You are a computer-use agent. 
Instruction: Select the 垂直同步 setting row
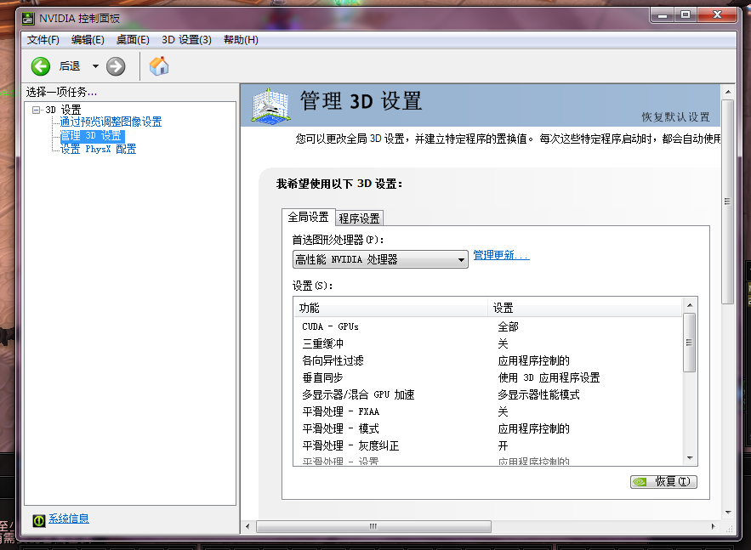pos(487,377)
